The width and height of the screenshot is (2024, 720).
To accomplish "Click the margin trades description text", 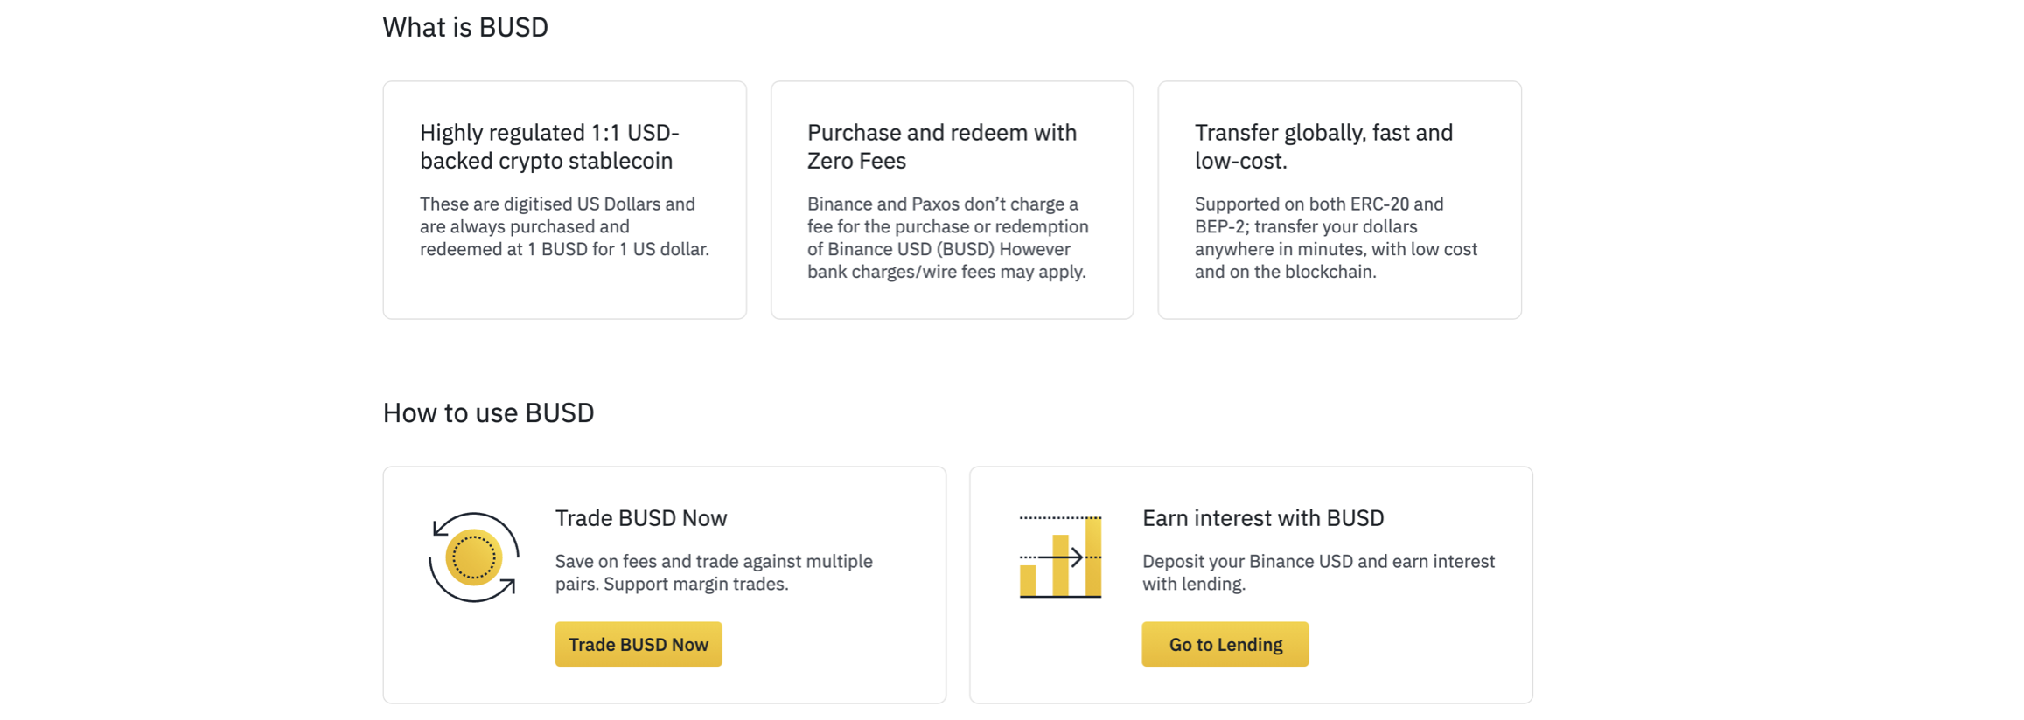I will pos(714,572).
